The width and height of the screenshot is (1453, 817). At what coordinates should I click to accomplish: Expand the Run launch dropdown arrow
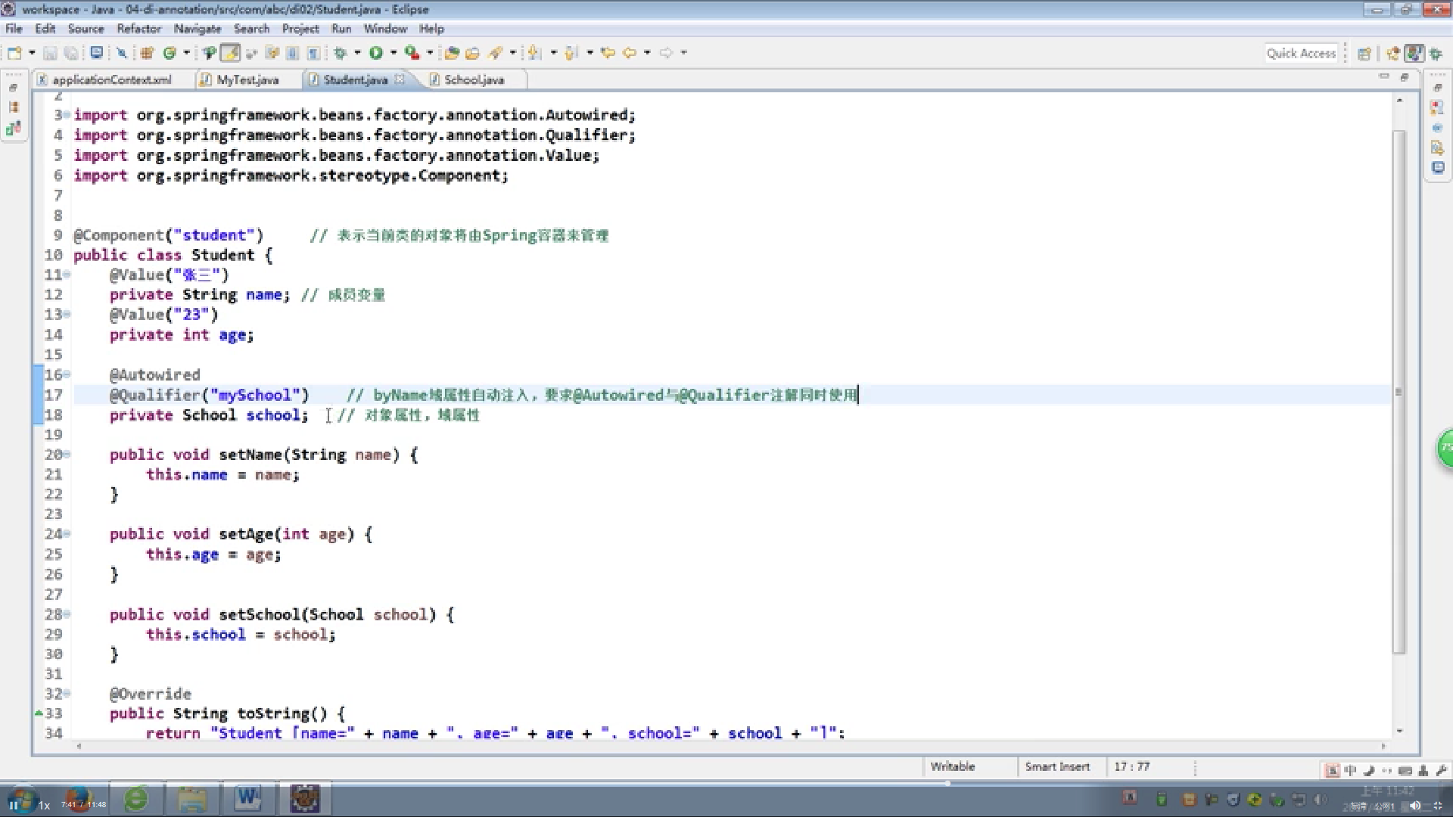point(394,53)
